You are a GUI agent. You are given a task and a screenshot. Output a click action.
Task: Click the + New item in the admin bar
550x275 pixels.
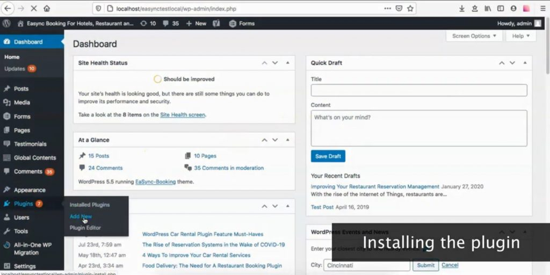click(196, 24)
